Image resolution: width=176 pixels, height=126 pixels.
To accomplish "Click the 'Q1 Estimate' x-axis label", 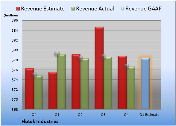I will (x=149, y=115).
